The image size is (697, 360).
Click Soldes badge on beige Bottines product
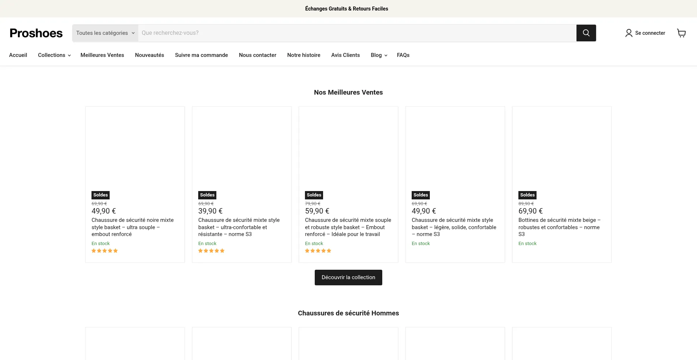[x=527, y=195]
